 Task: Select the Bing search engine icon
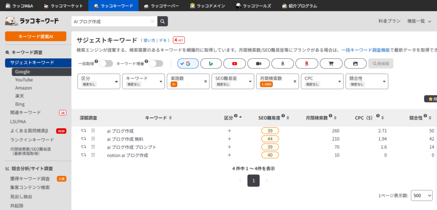pos(211,63)
